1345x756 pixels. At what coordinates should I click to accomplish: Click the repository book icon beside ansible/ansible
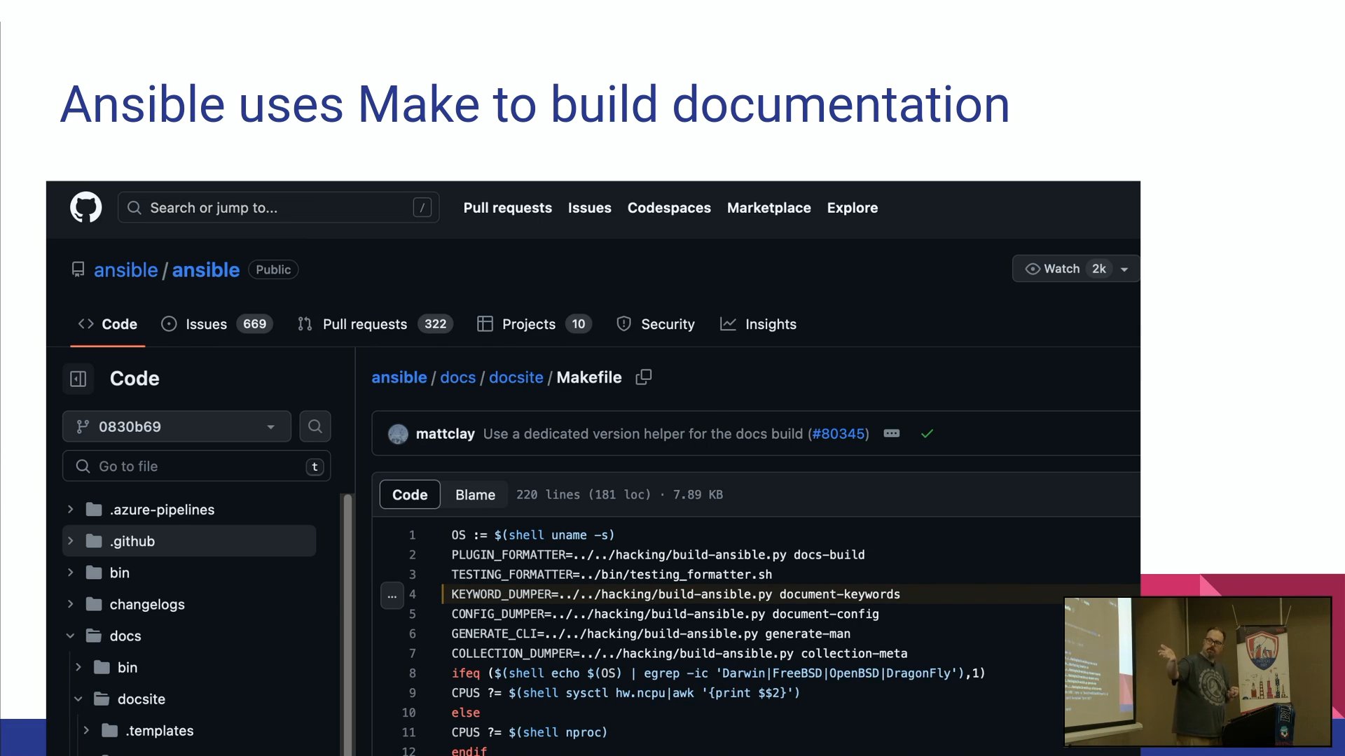(x=78, y=269)
